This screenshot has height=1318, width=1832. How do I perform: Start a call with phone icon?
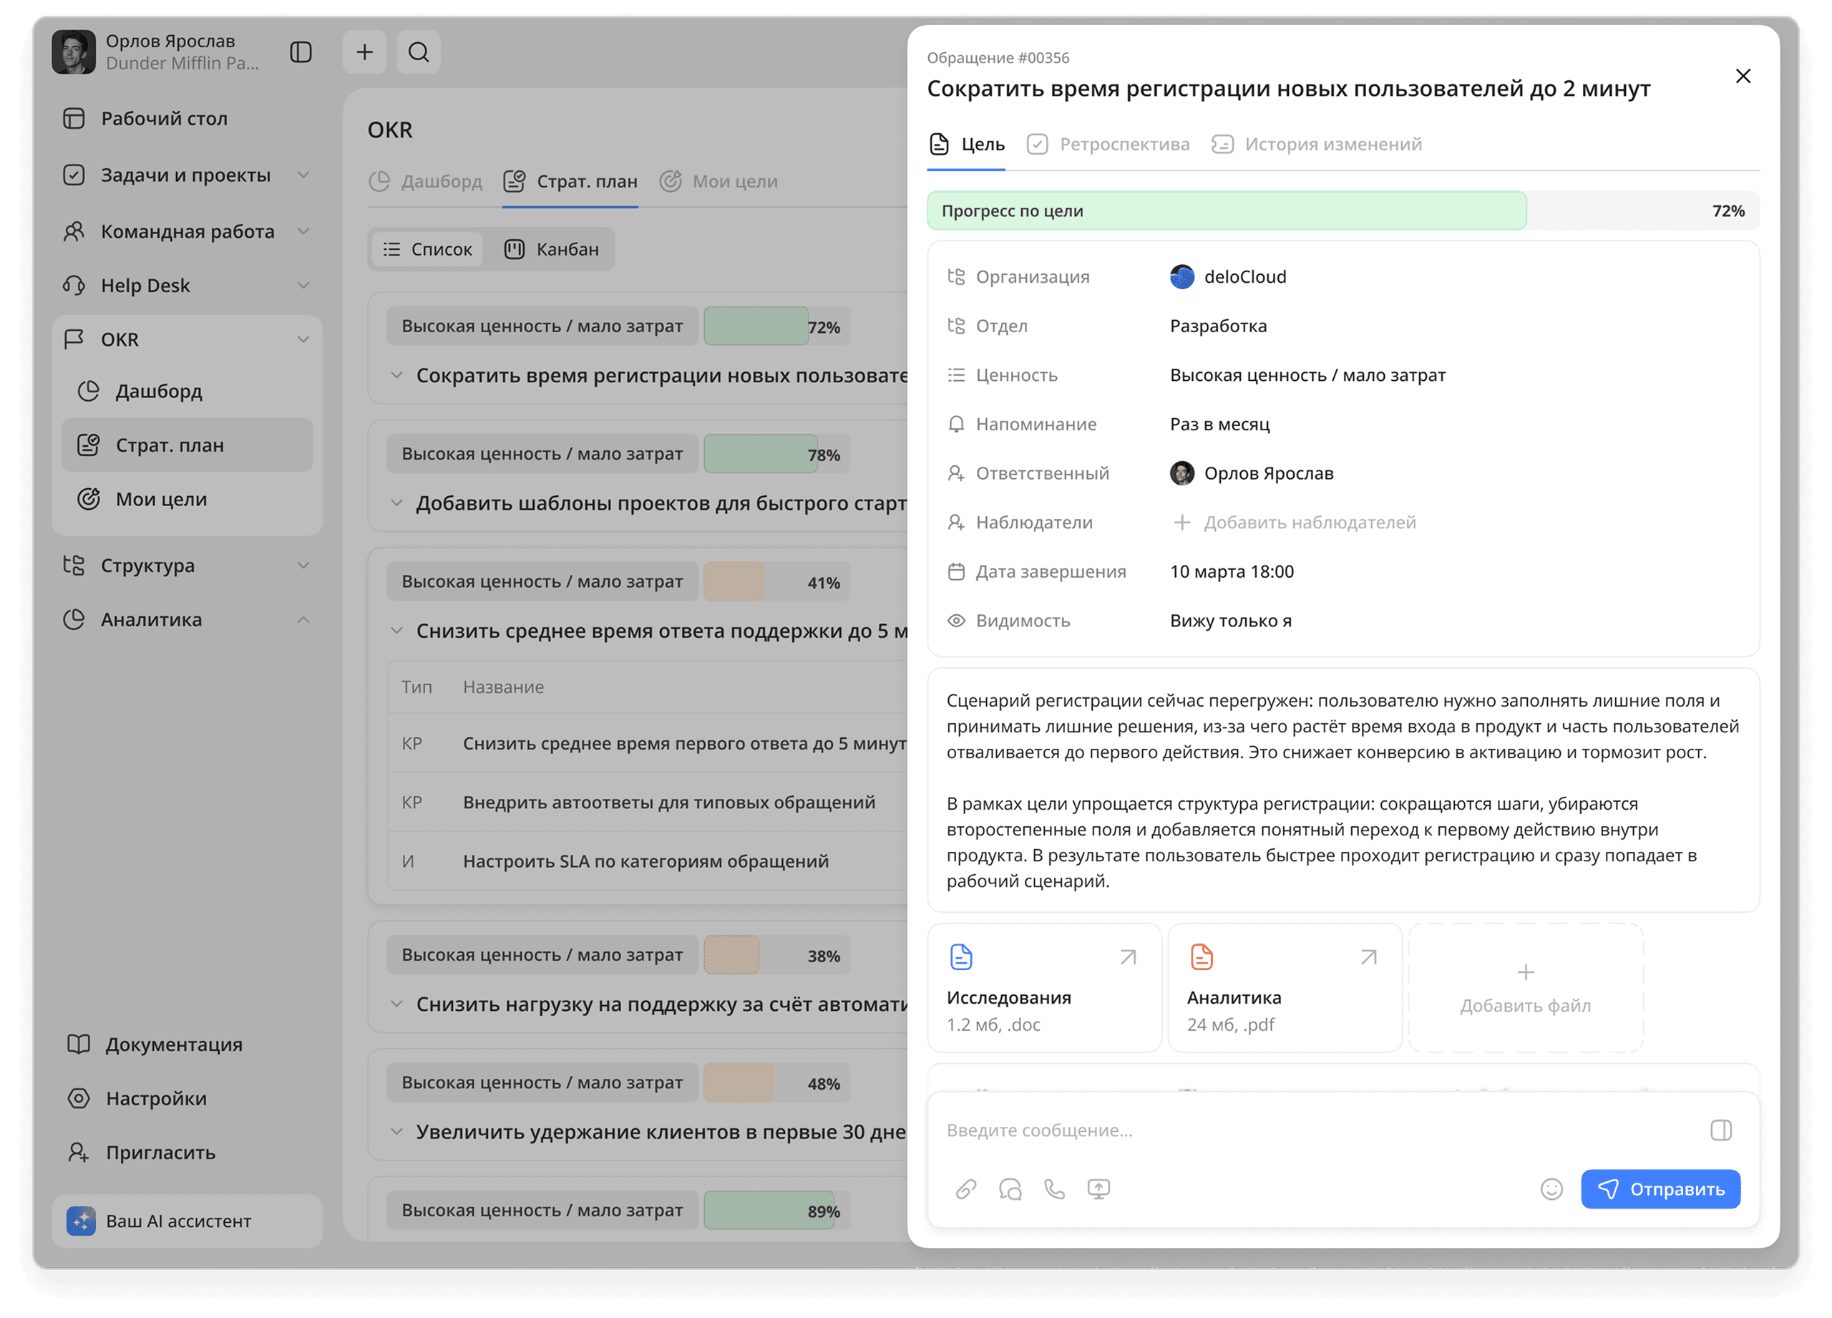(1054, 1188)
